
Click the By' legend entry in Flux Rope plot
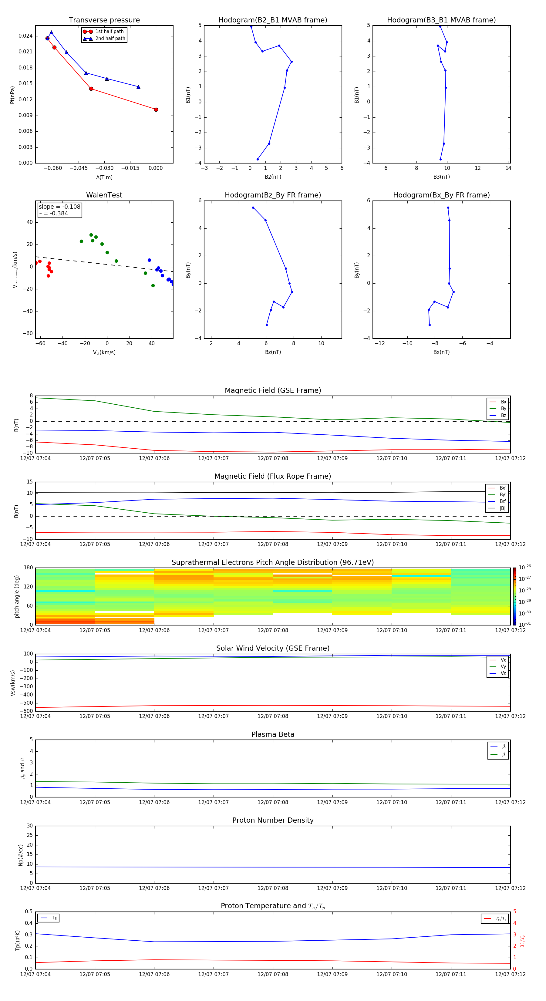point(497,495)
